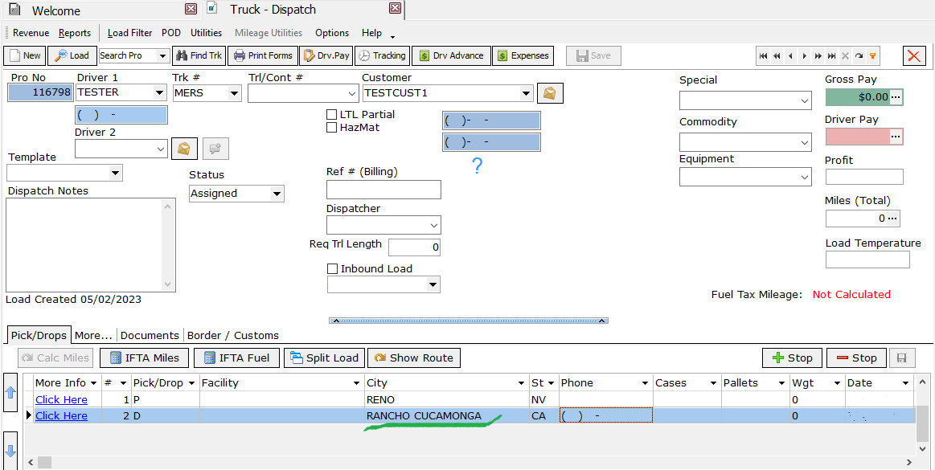Tick the Inbound Load checkbox
The image size is (935, 470).
point(333,269)
